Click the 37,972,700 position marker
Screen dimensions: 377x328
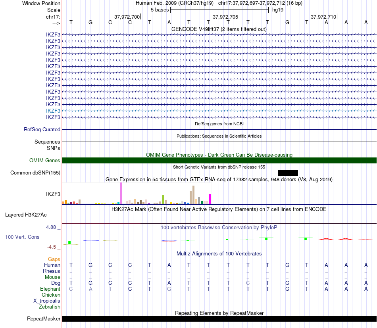127,17
